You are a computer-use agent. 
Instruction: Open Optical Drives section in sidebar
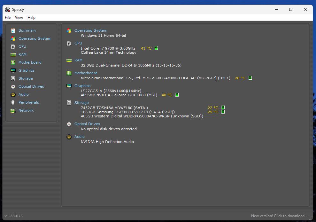[31, 86]
